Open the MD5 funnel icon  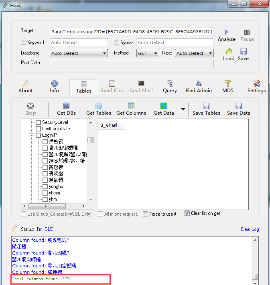point(227,83)
